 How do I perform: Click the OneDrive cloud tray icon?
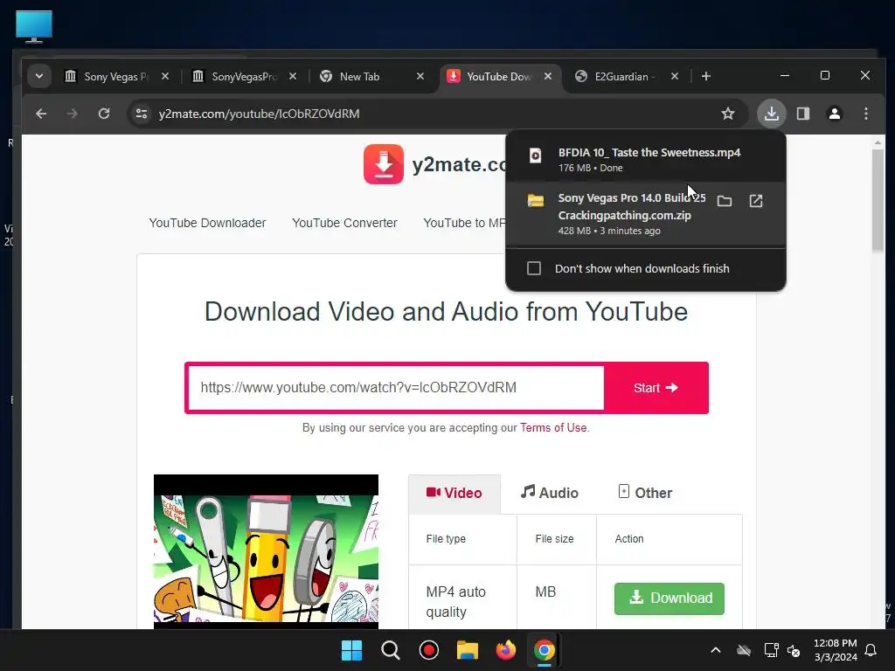coord(743,650)
